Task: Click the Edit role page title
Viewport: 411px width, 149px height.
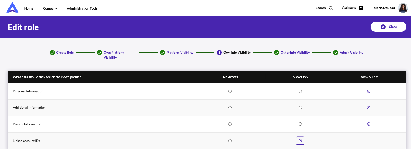Action: pyautogui.click(x=23, y=27)
